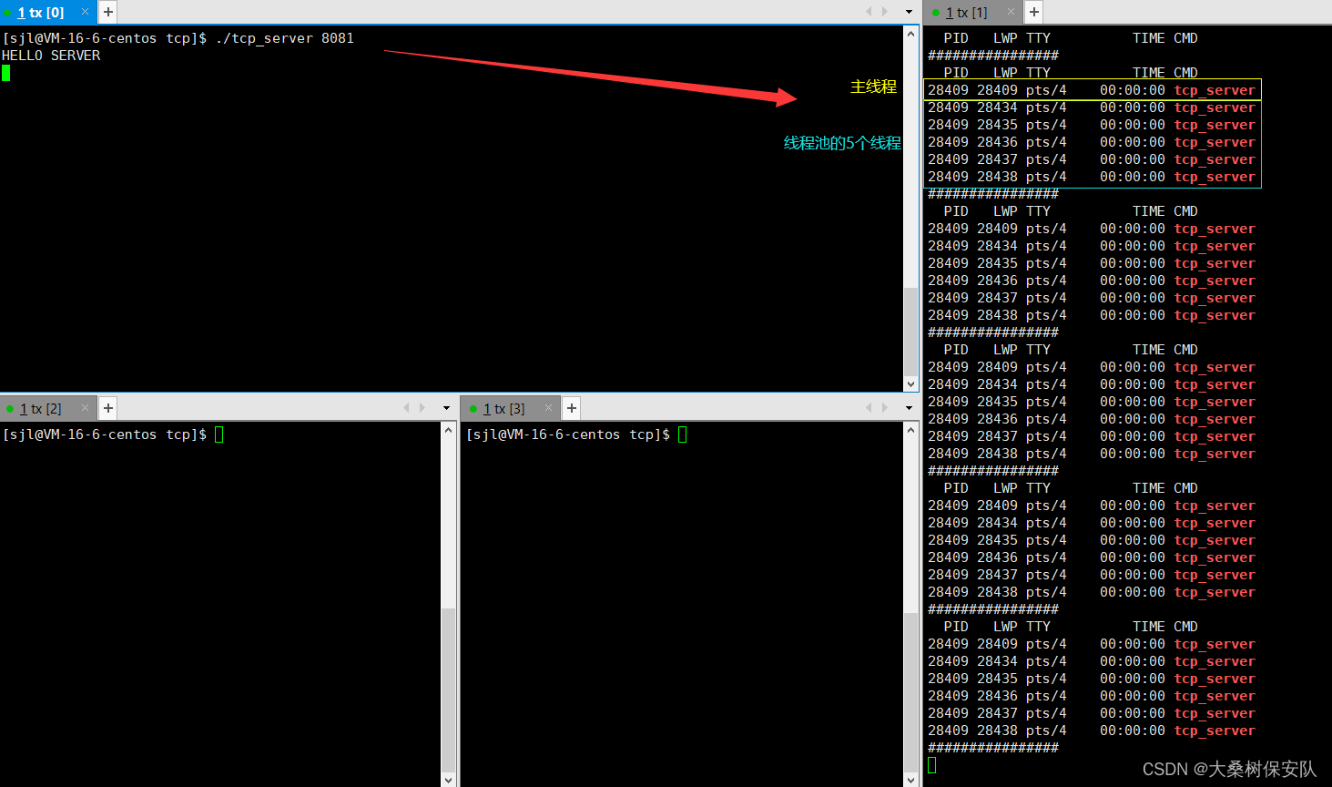
Task: Close the tx [1] tab
Action: pyautogui.click(x=1011, y=12)
